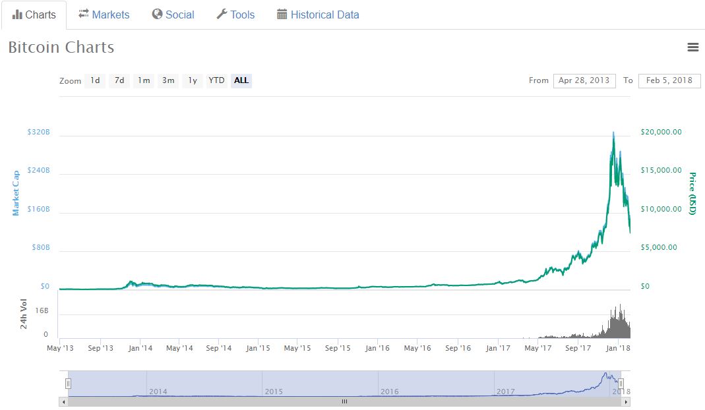Choose the YTD zoom option
Screen dimensions: 705x410
pyautogui.click(x=216, y=80)
